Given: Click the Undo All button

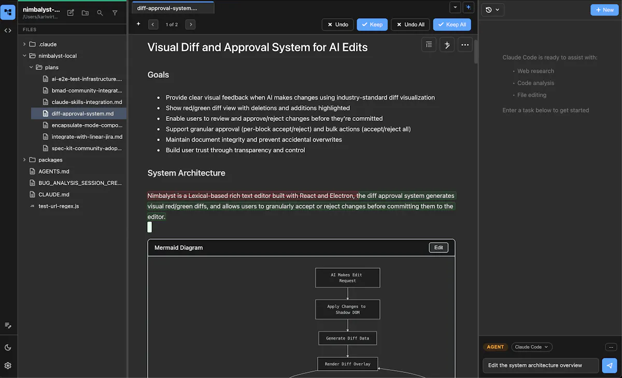Looking at the screenshot, I should pos(410,24).
